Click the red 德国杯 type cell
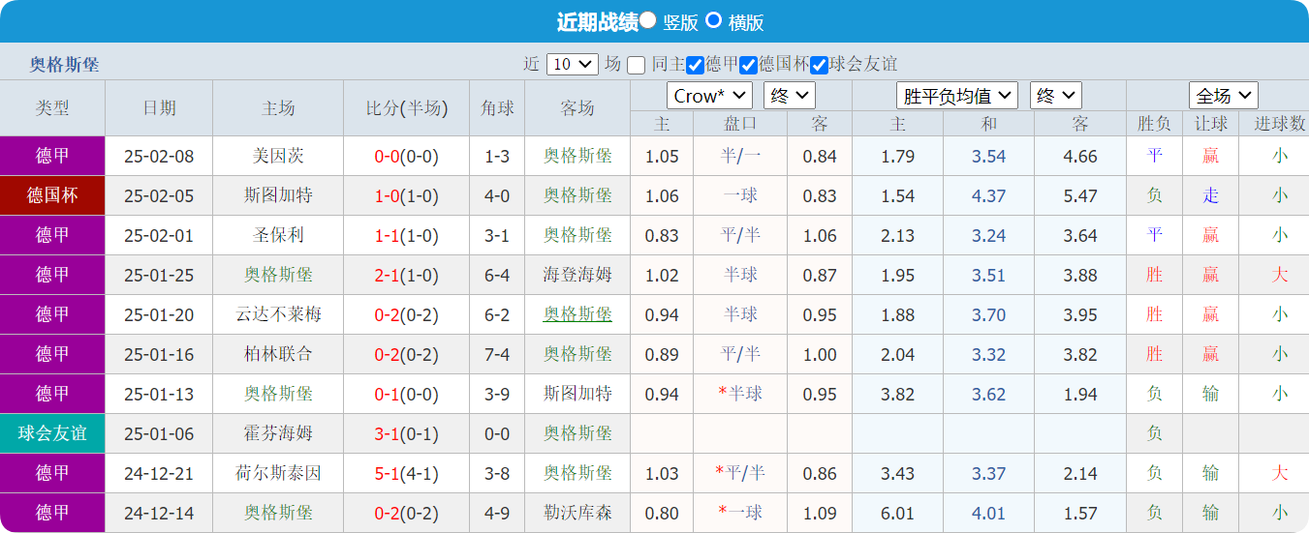This screenshot has height=533, width=1309. pos(52,195)
